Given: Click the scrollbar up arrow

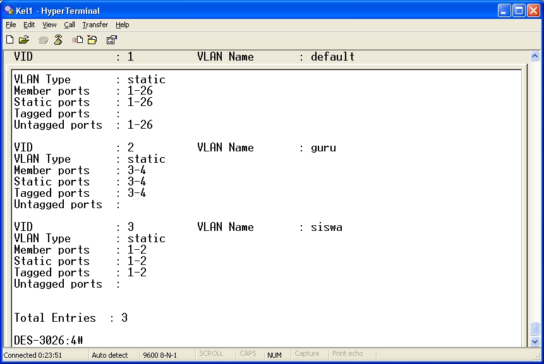Looking at the screenshot, I should pos(535,56).
